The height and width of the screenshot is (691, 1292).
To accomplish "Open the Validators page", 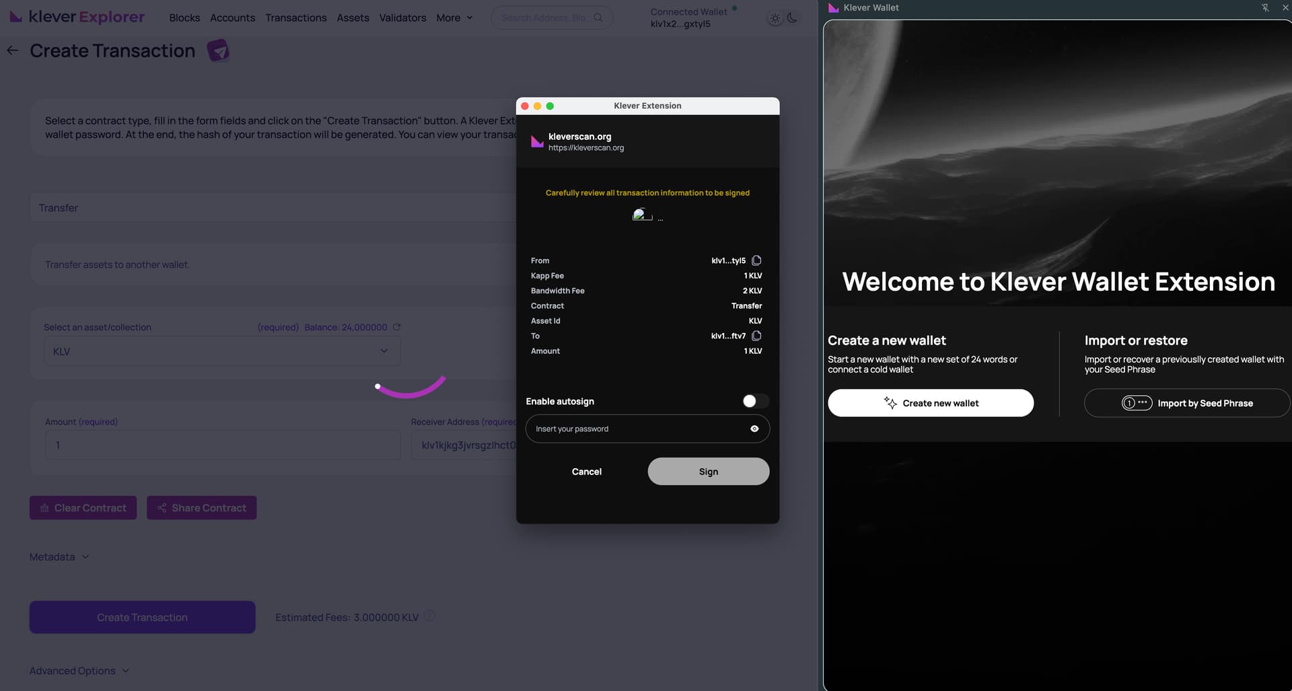I will (402, 17).
